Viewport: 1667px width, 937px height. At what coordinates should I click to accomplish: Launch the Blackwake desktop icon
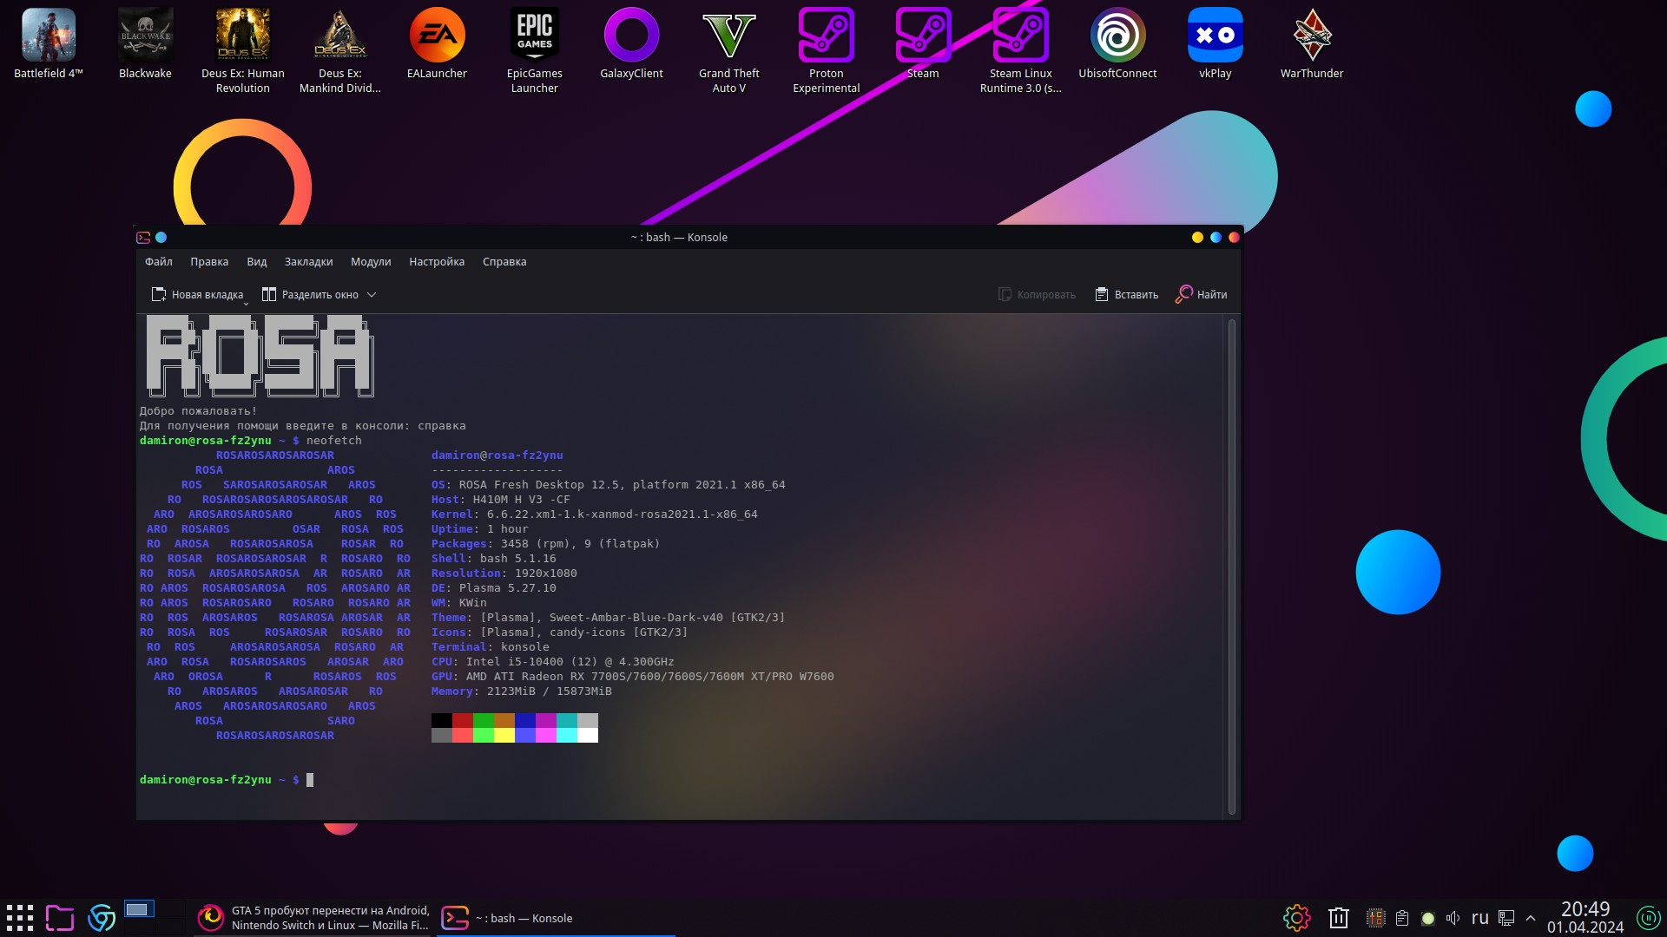146,43
